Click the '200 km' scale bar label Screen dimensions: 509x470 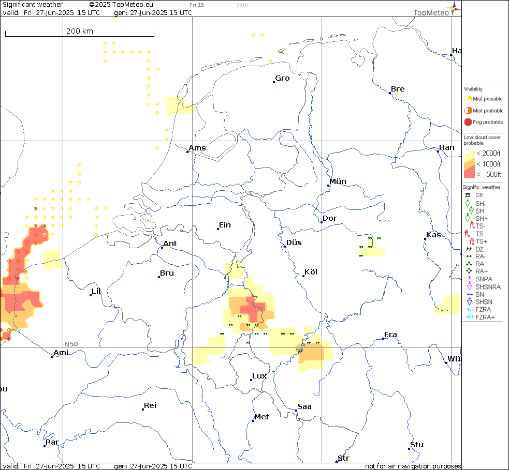click(x=80, y=31)
